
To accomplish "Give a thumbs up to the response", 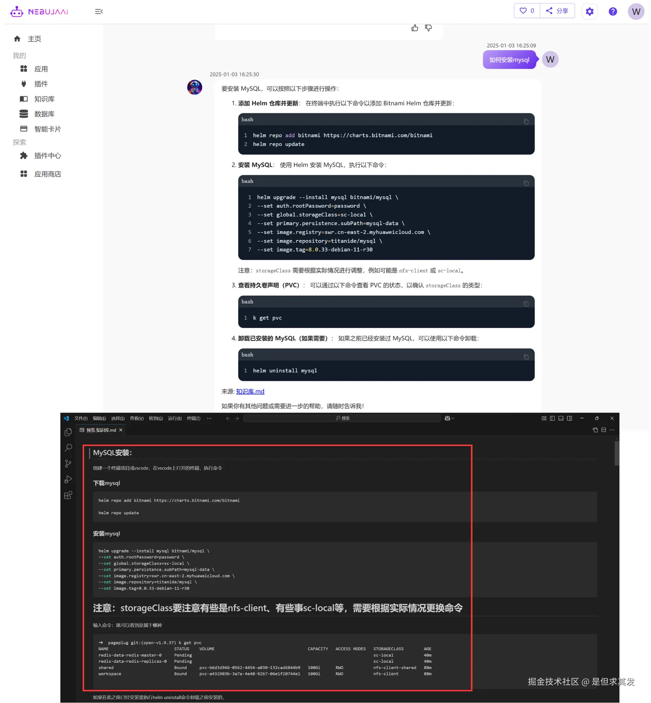I will coord(415,27).
